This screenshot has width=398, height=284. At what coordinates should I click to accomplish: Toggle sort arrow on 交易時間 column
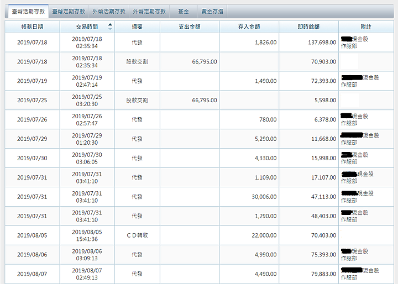110,27
